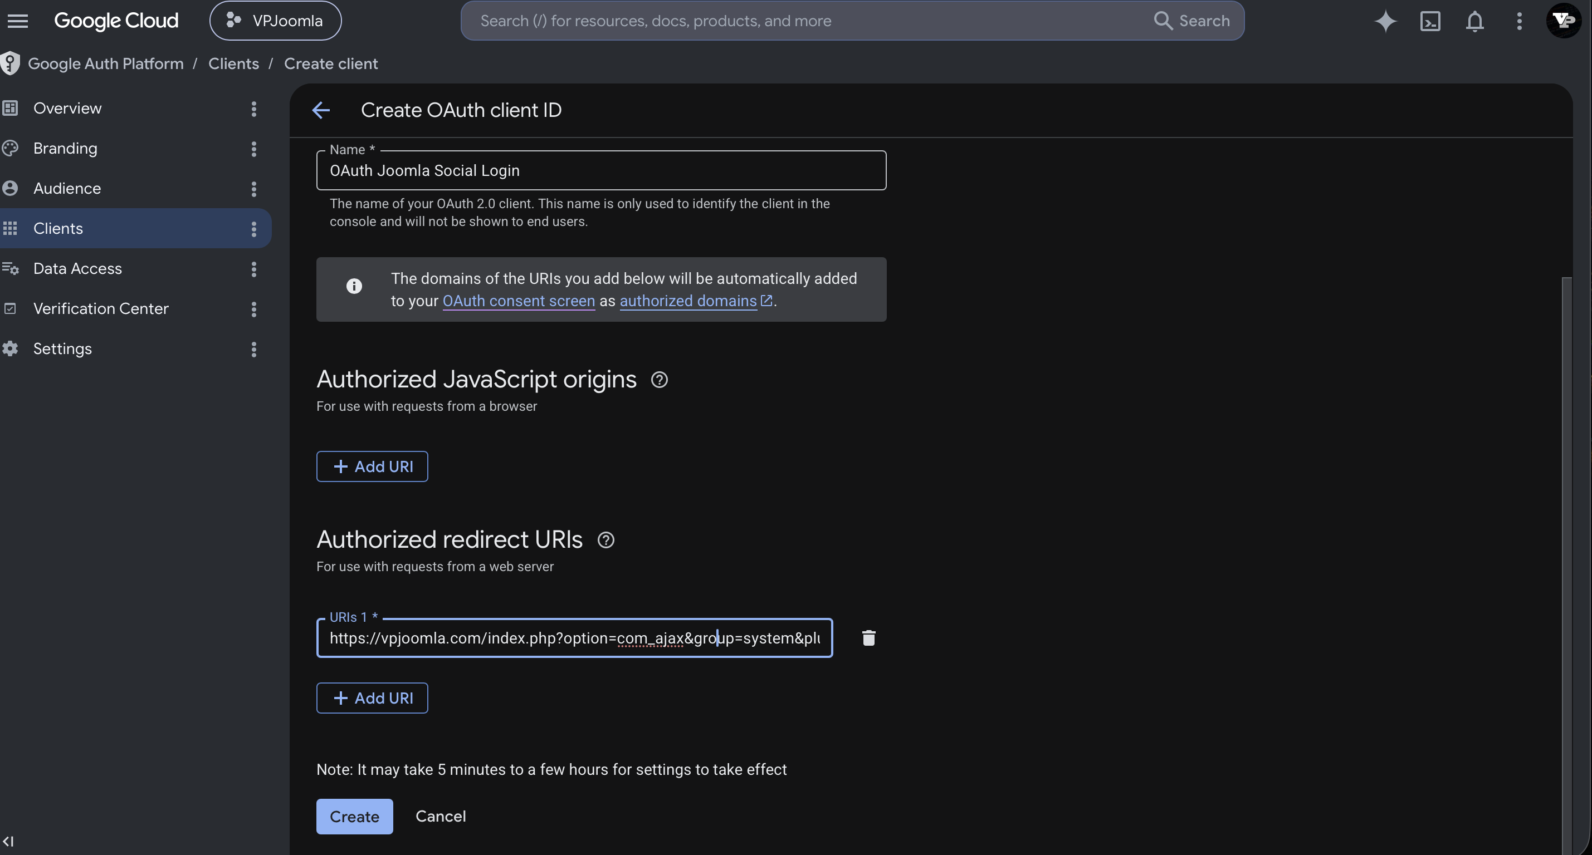
Task: Open Branding in sidebar
Action: point(65,148)
